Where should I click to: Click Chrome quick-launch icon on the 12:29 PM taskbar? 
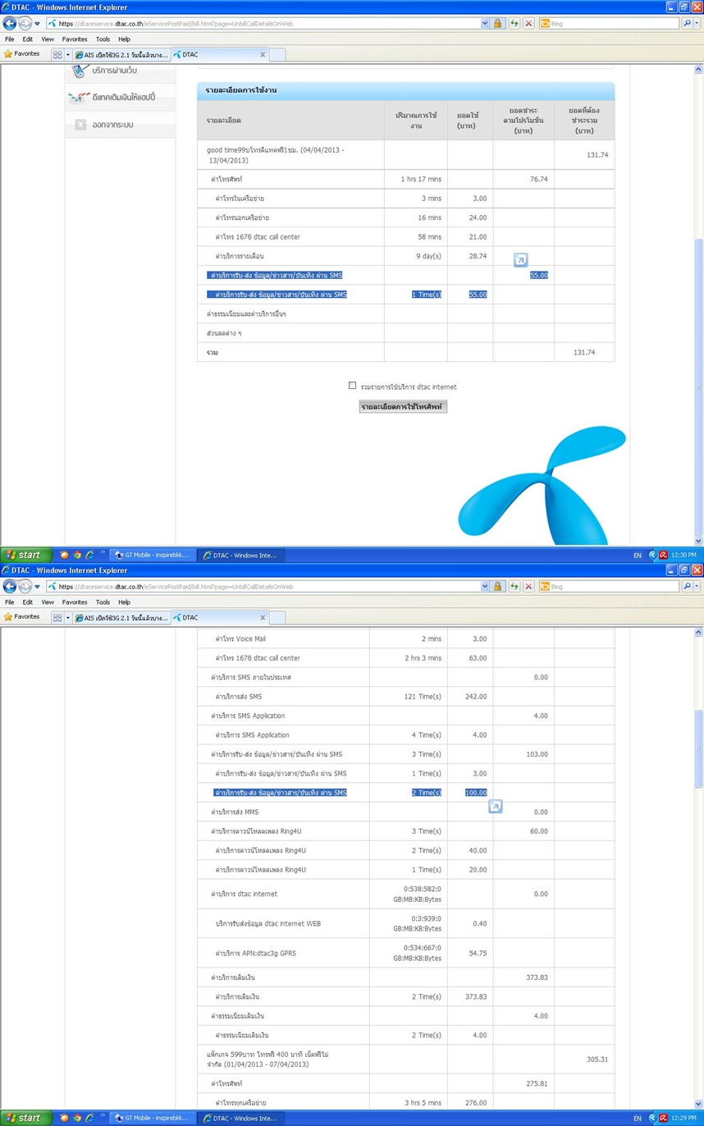click(x=76, y=1118)
